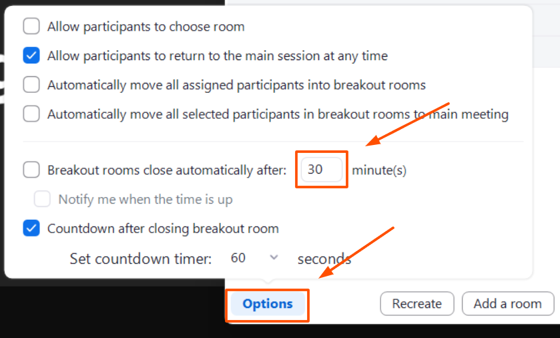Click the 'minute(s)' text beside the input
560x338 pixels.
pyautogui.click(x=379, y=170)
